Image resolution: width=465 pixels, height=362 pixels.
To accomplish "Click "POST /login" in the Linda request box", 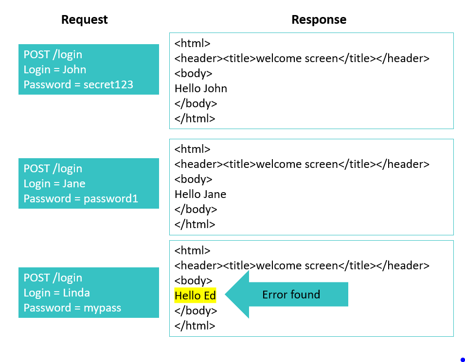I will coord(53,278).
